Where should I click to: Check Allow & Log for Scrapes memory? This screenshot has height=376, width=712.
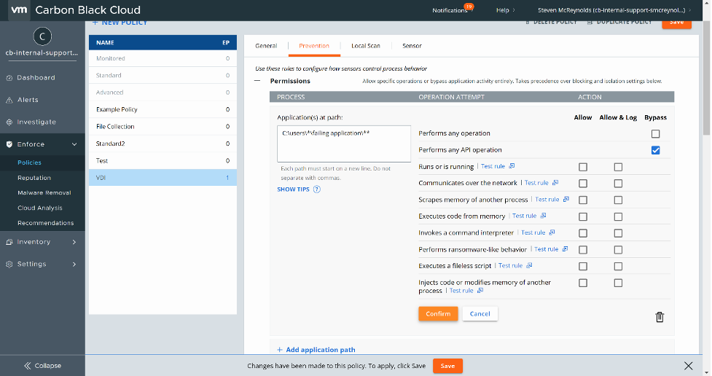pyautogui.click(x=618, y=200)
